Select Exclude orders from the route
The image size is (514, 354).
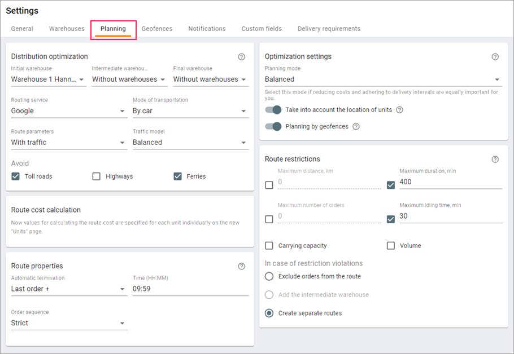[x=269, y=276]
